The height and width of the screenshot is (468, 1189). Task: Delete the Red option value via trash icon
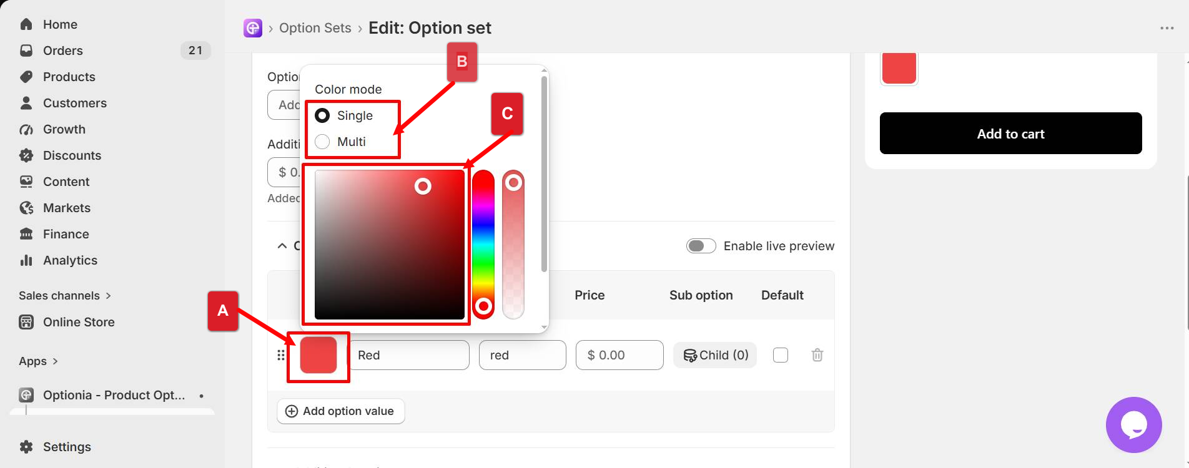817,355
